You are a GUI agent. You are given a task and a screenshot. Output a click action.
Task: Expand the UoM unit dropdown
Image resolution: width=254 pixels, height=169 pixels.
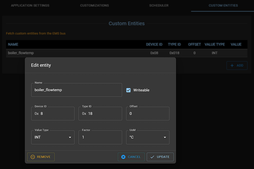coord(148,138)
